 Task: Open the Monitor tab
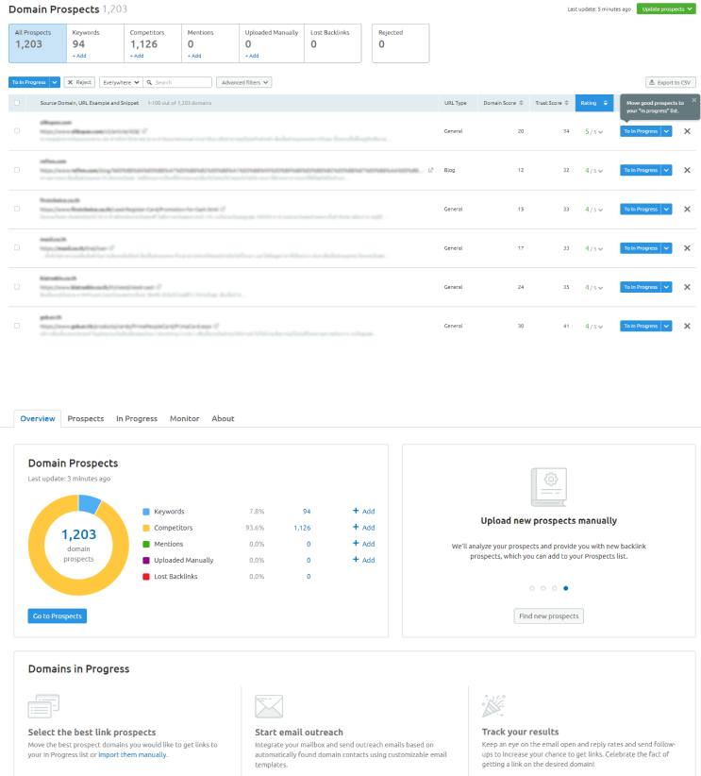184,418
